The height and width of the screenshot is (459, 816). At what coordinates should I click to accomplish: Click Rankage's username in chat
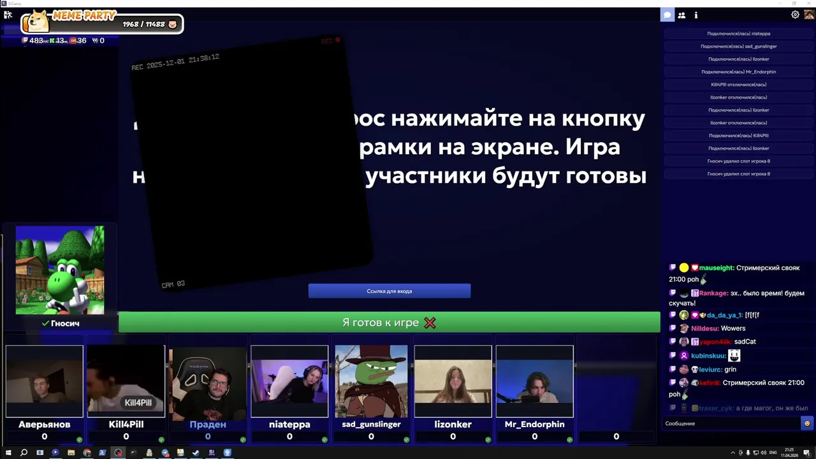pyautogui.click(x=713, y=293)
